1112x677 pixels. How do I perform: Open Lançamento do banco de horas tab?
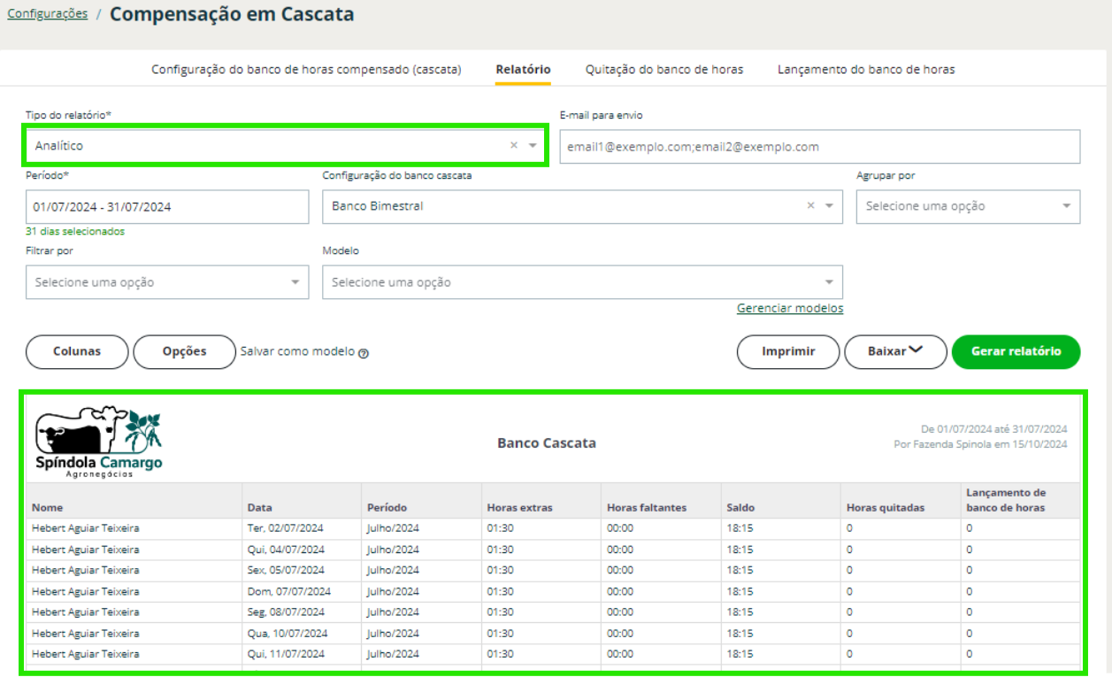coord(865,69)
